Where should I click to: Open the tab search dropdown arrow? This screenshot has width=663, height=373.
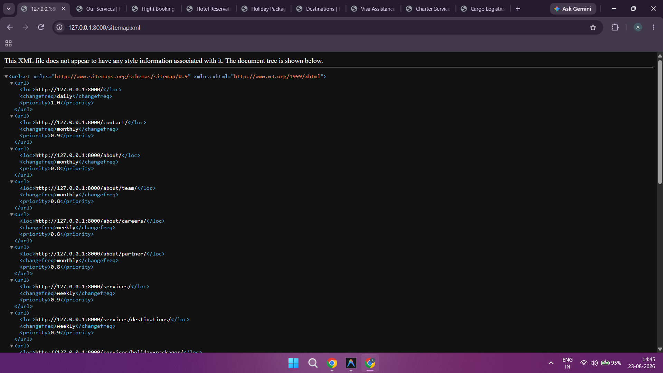[x=9, y=9]
